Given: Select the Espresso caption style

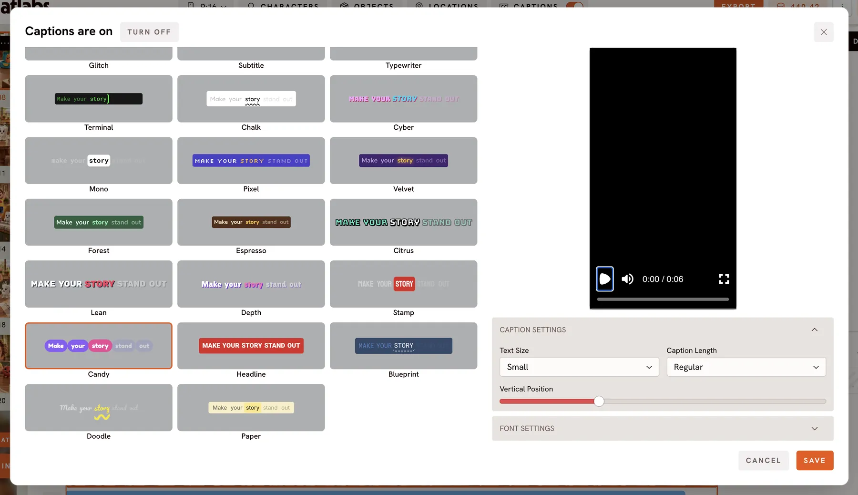Looking at the screenshot, I should (x=251, y=222).
